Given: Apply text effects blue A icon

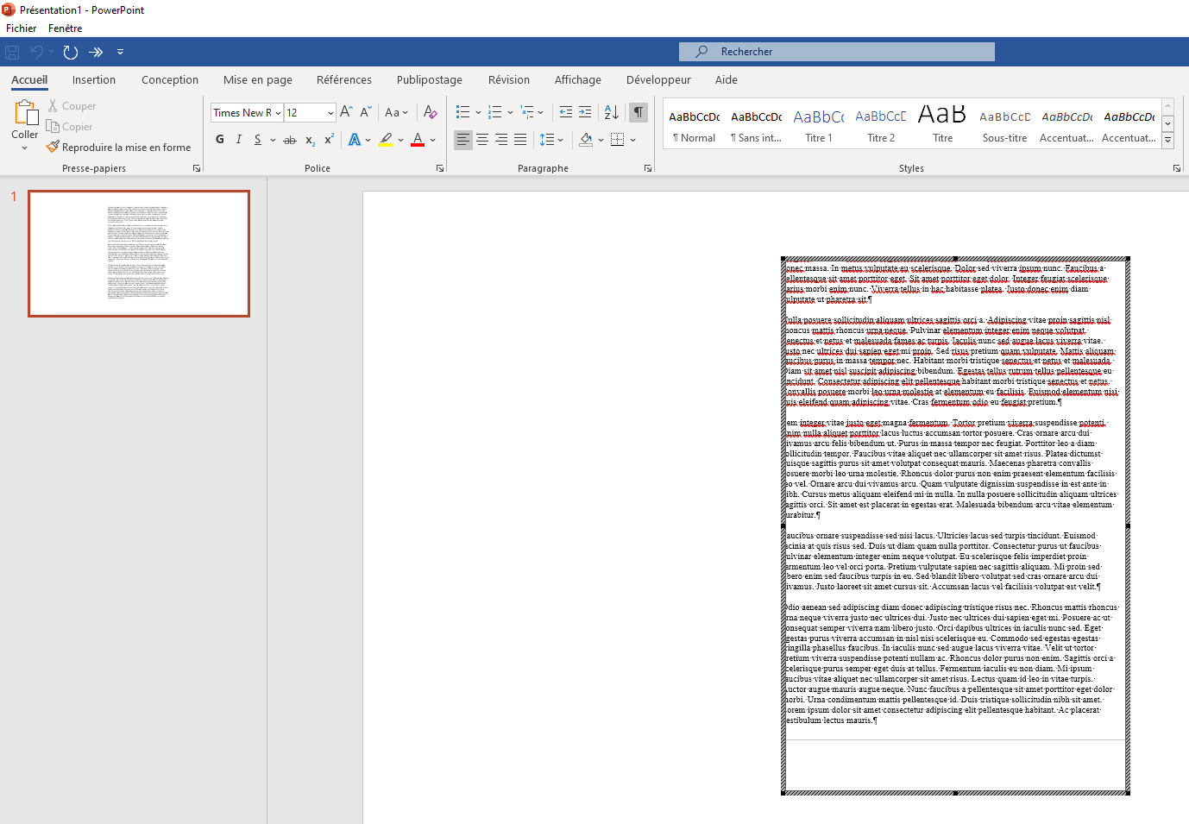Looking at the screenshot, I should [x=355, y=139].
